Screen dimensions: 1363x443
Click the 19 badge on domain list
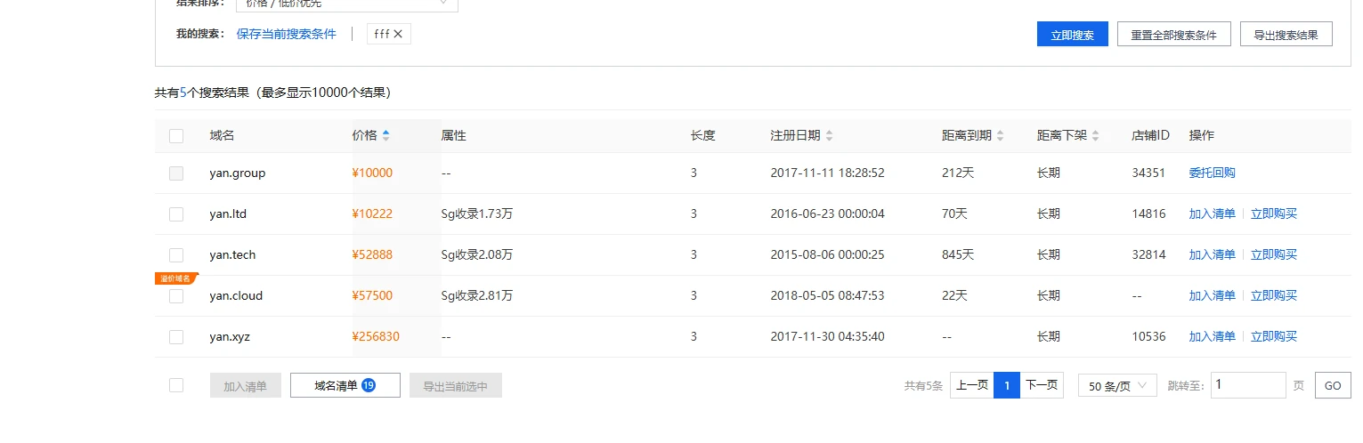coord(369,385)
